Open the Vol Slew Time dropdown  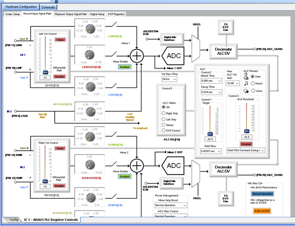point(169,79)
